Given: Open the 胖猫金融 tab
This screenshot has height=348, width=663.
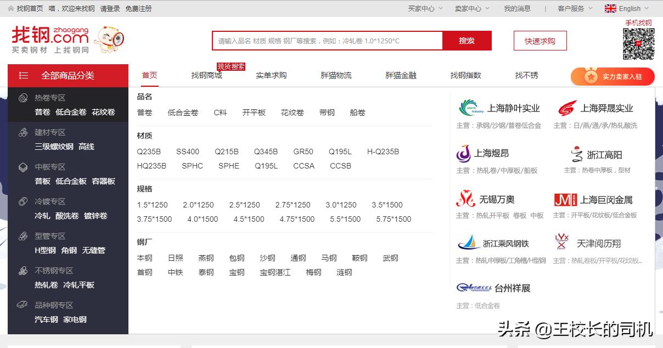Looking at the screenshot, I should pyautogui.click(x=401, y=75).
